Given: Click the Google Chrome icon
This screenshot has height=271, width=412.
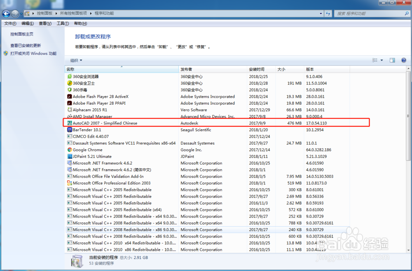Looking at the screenshot, I should (x=69, y=150).
